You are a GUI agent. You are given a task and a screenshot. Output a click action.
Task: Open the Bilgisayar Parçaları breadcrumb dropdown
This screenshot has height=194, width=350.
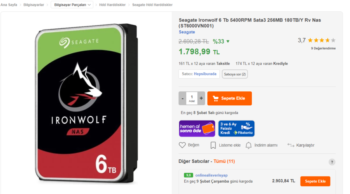click(x=72, y=5)
